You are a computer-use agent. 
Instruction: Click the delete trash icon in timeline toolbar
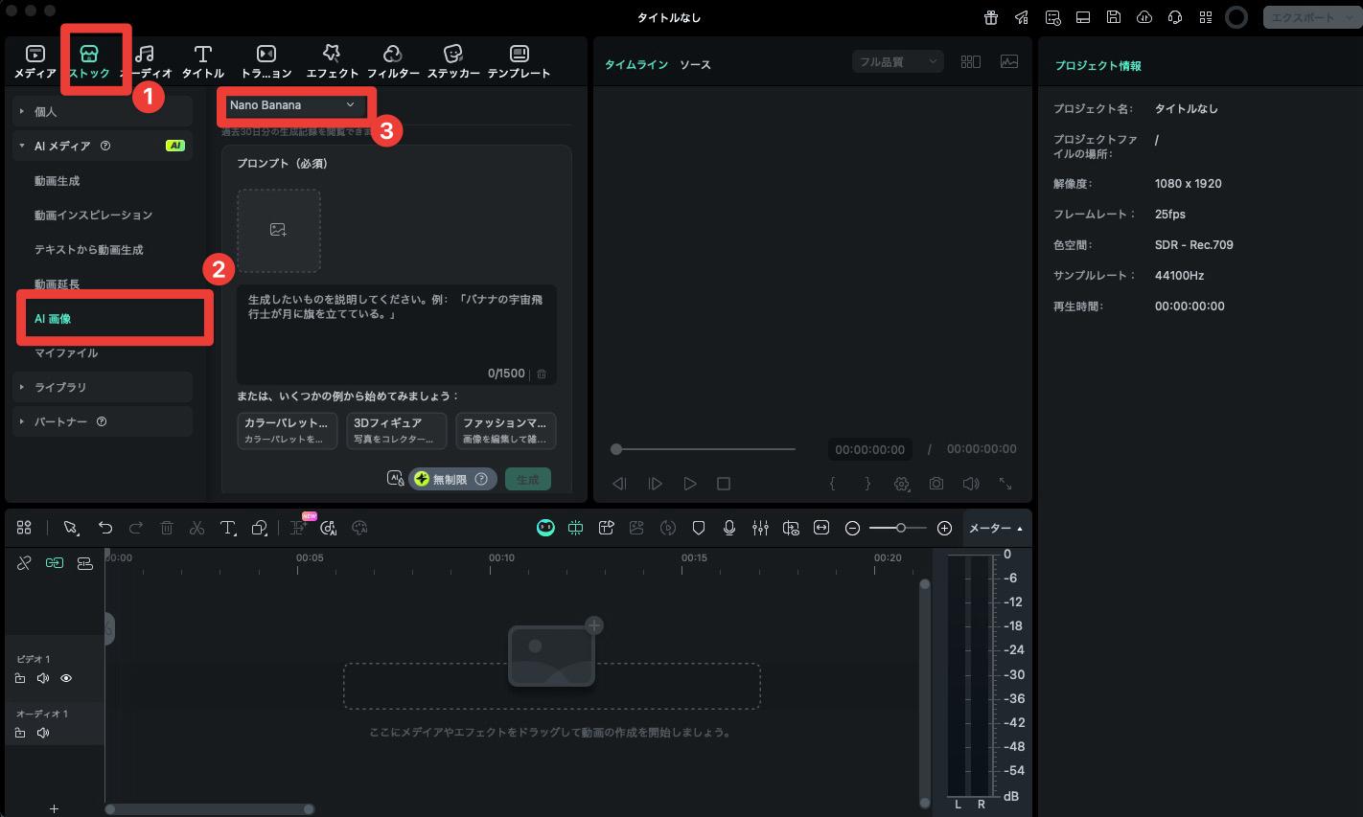(x=167, y=528)
